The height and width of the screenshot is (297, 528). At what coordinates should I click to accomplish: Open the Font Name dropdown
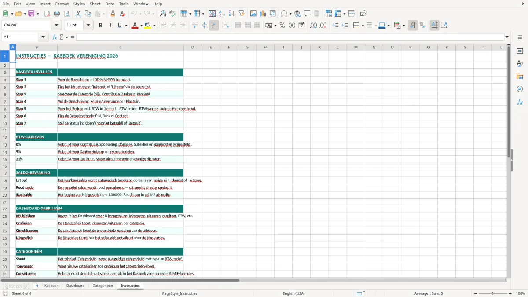(57, 26)
